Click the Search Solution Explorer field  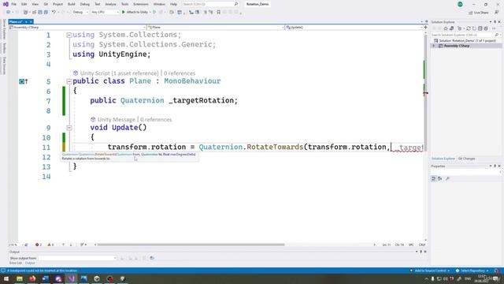(465, 35)
